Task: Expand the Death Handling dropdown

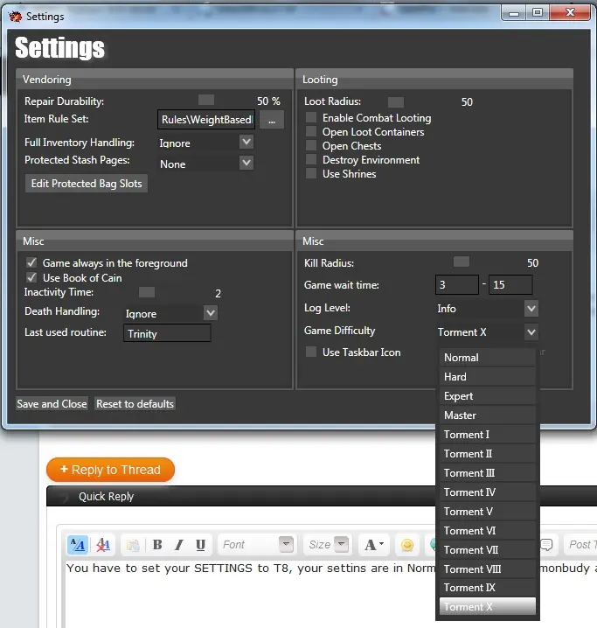Action: 210,312
